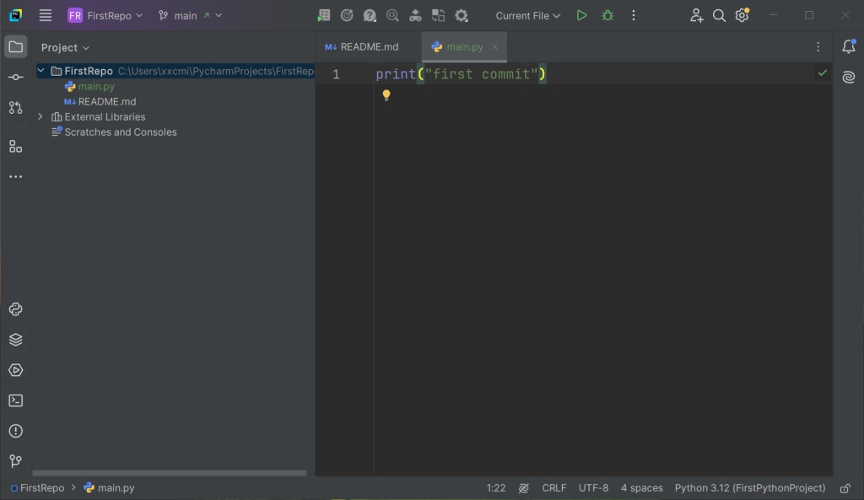Click the Python 3.12 interpreter selector

pyautogui.click(x=749, y=488)
